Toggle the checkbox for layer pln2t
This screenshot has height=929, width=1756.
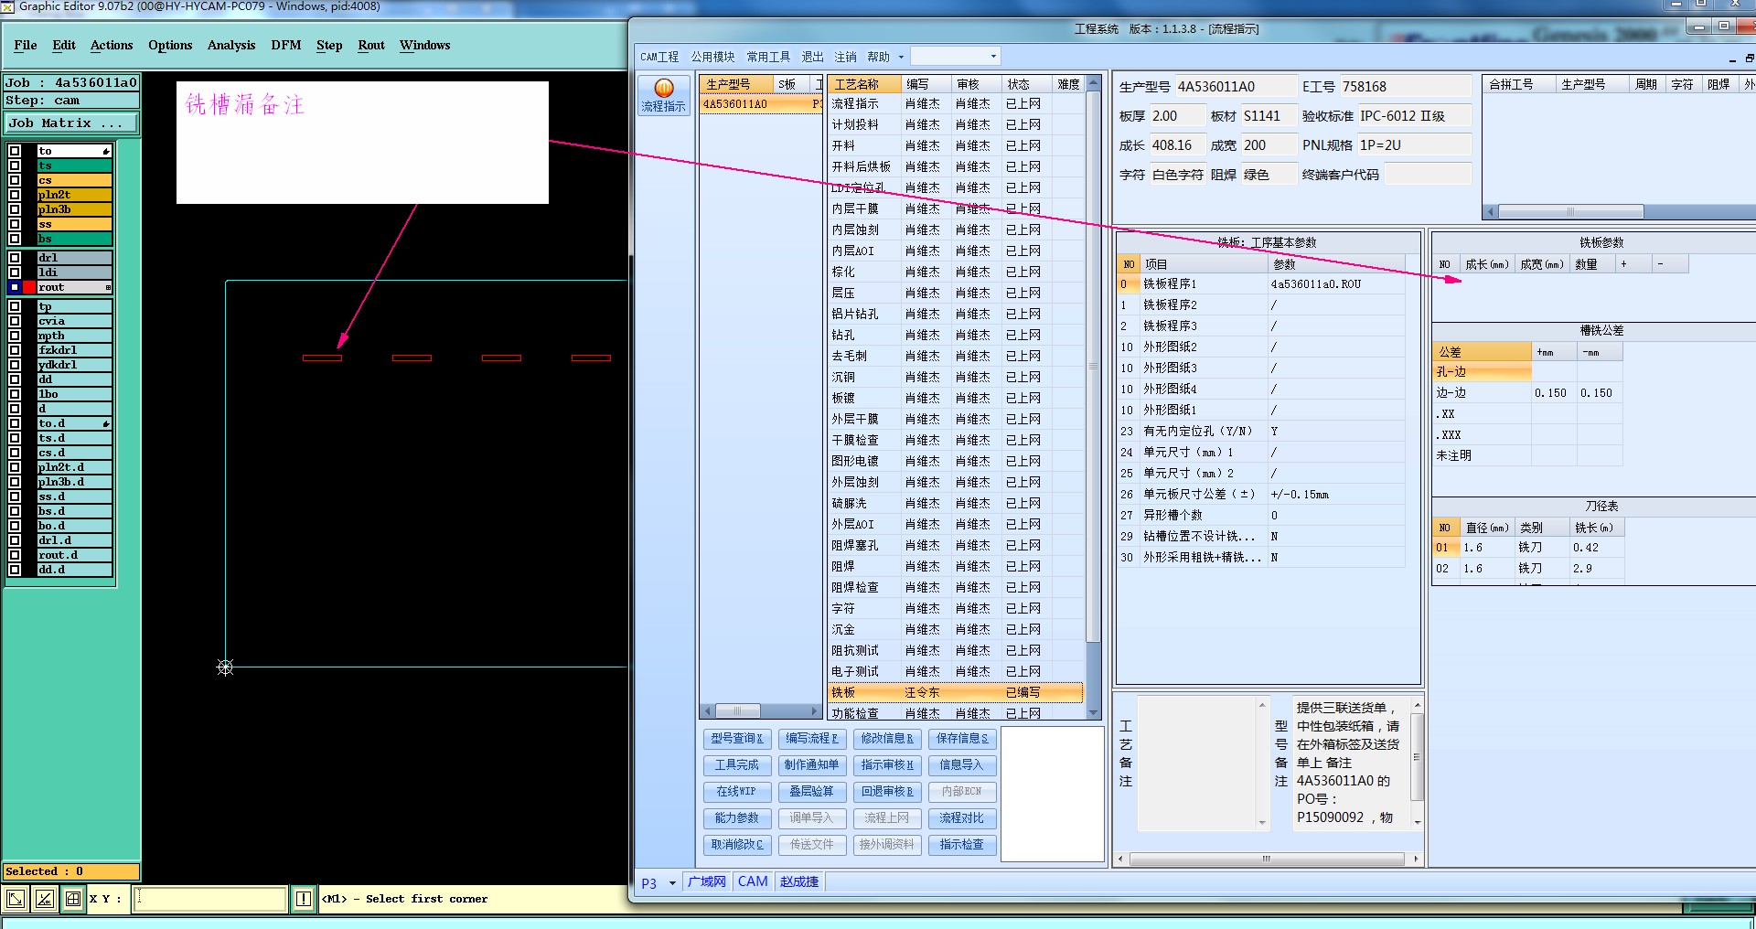(x=15, y=195)
